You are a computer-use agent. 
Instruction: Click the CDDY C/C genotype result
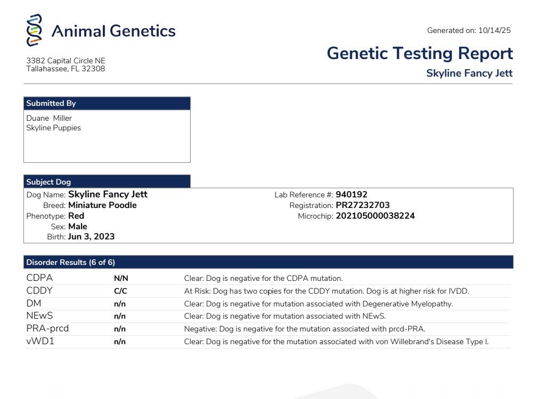120,291
